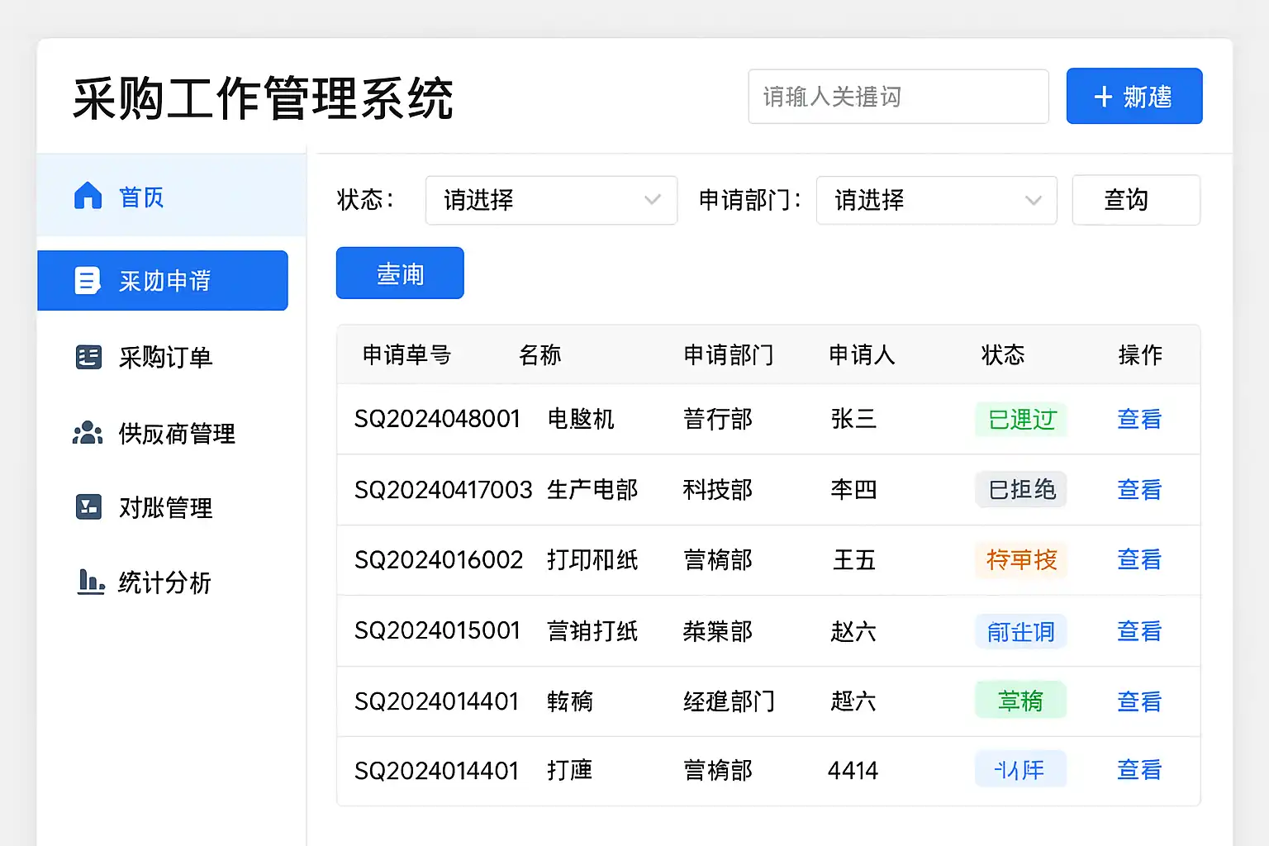Click the supplier management people icon

click(x=88, y=433)
